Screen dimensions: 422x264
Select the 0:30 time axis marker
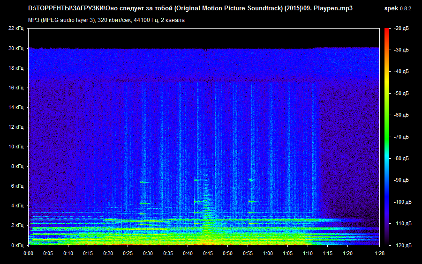pyautogui.click(x=148, y=253)
